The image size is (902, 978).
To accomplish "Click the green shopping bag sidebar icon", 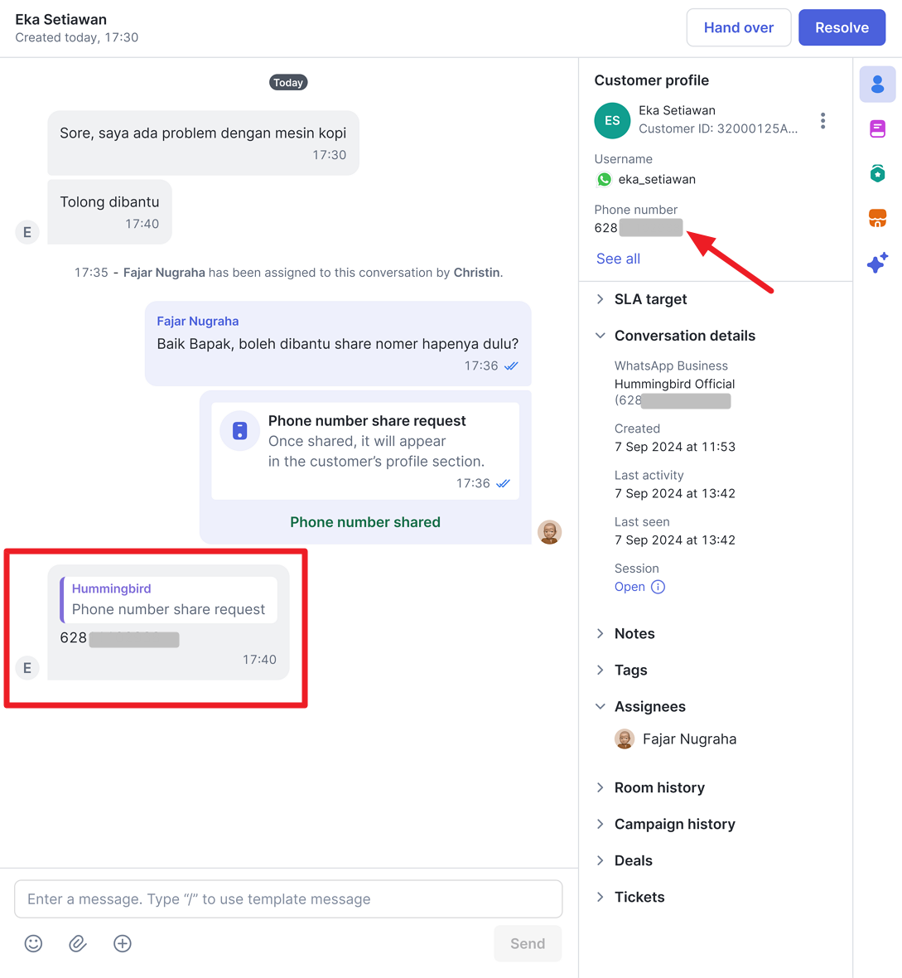I will point(877,173).
